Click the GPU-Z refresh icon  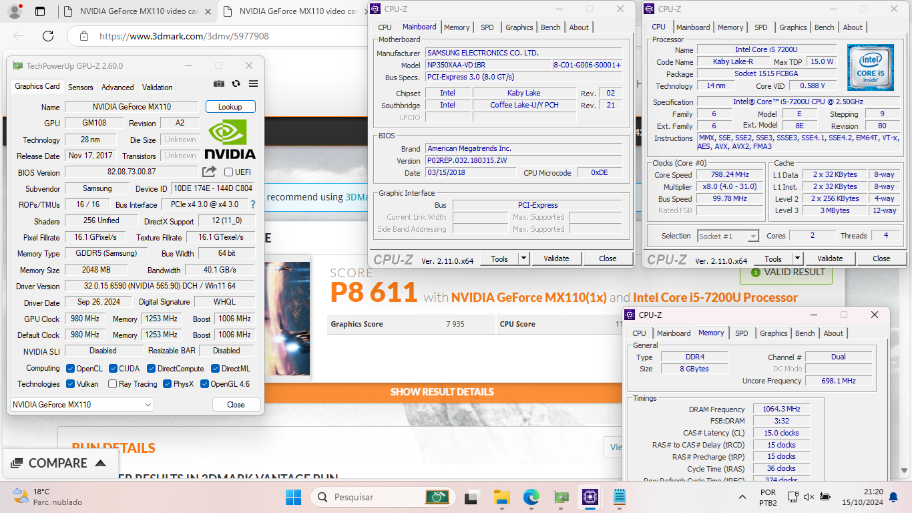(236, 83)
